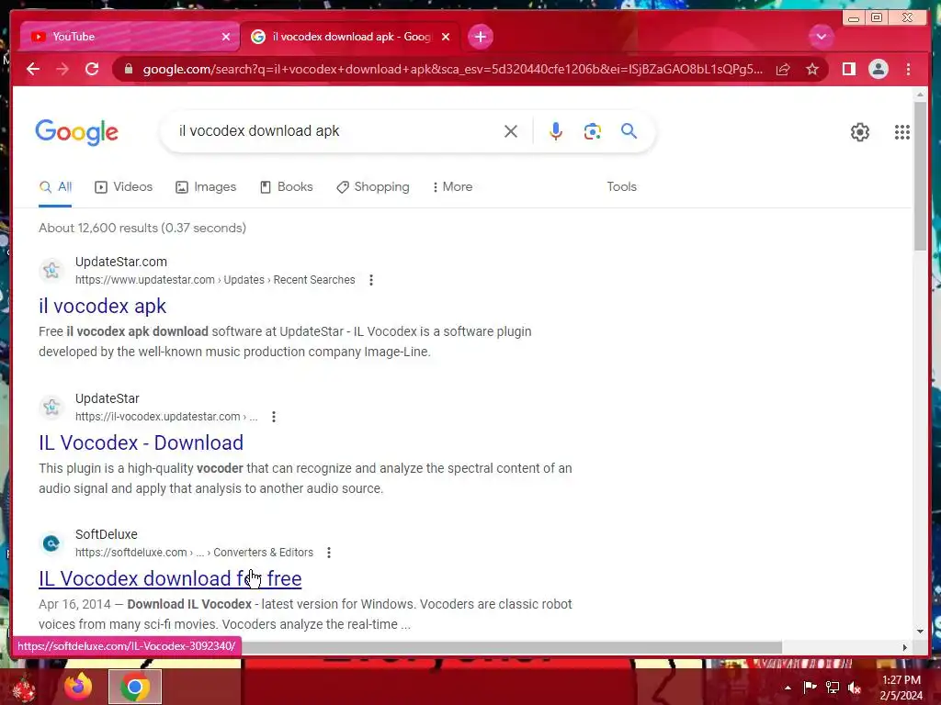Screen dimensions: 941x705
Task: Open the Chrome profile avatar
Action: click(x=878, y=70)
